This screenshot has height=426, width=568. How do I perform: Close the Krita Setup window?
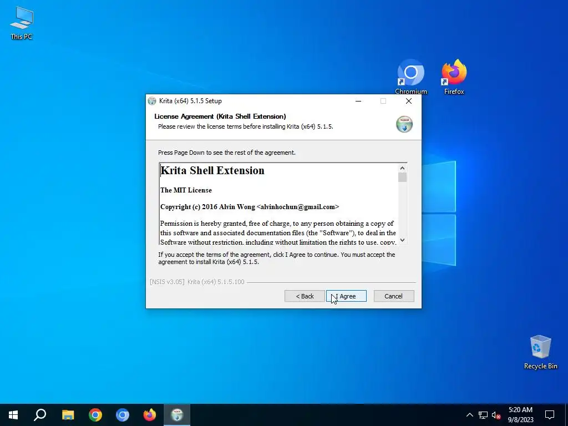(x=409, y=101)
